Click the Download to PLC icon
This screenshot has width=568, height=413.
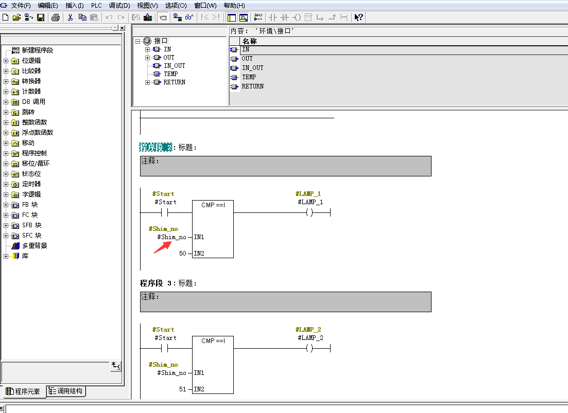[x=148, y=17]
